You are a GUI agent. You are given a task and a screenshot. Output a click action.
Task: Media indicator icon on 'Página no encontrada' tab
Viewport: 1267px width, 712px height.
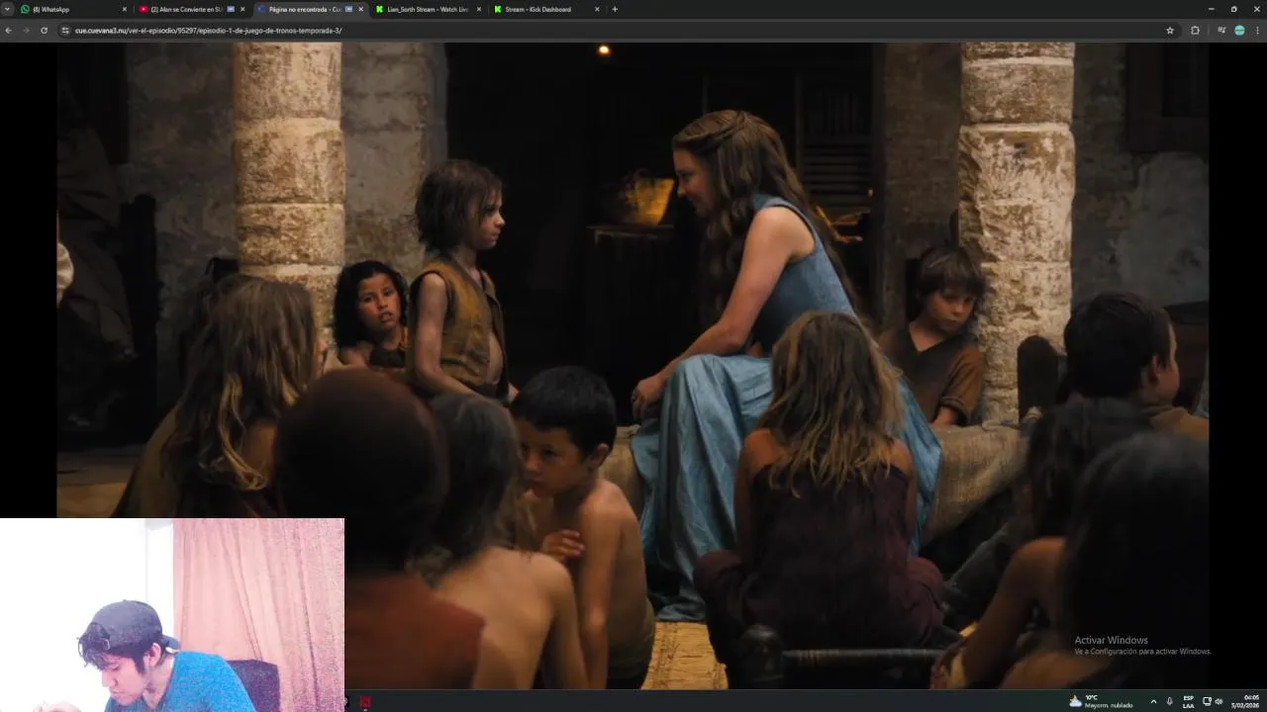[348, 9]
